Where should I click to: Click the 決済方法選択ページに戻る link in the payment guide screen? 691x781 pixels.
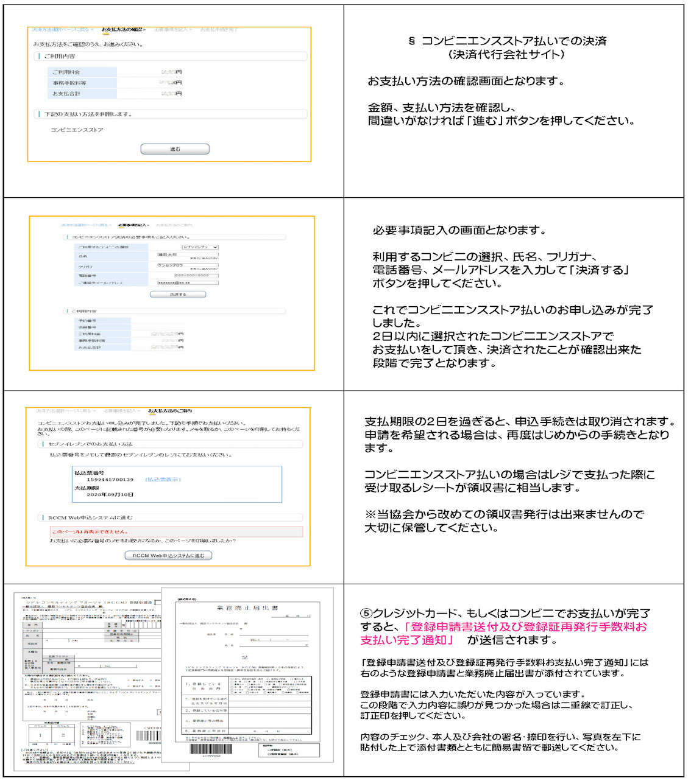click(x=63, y=411)
